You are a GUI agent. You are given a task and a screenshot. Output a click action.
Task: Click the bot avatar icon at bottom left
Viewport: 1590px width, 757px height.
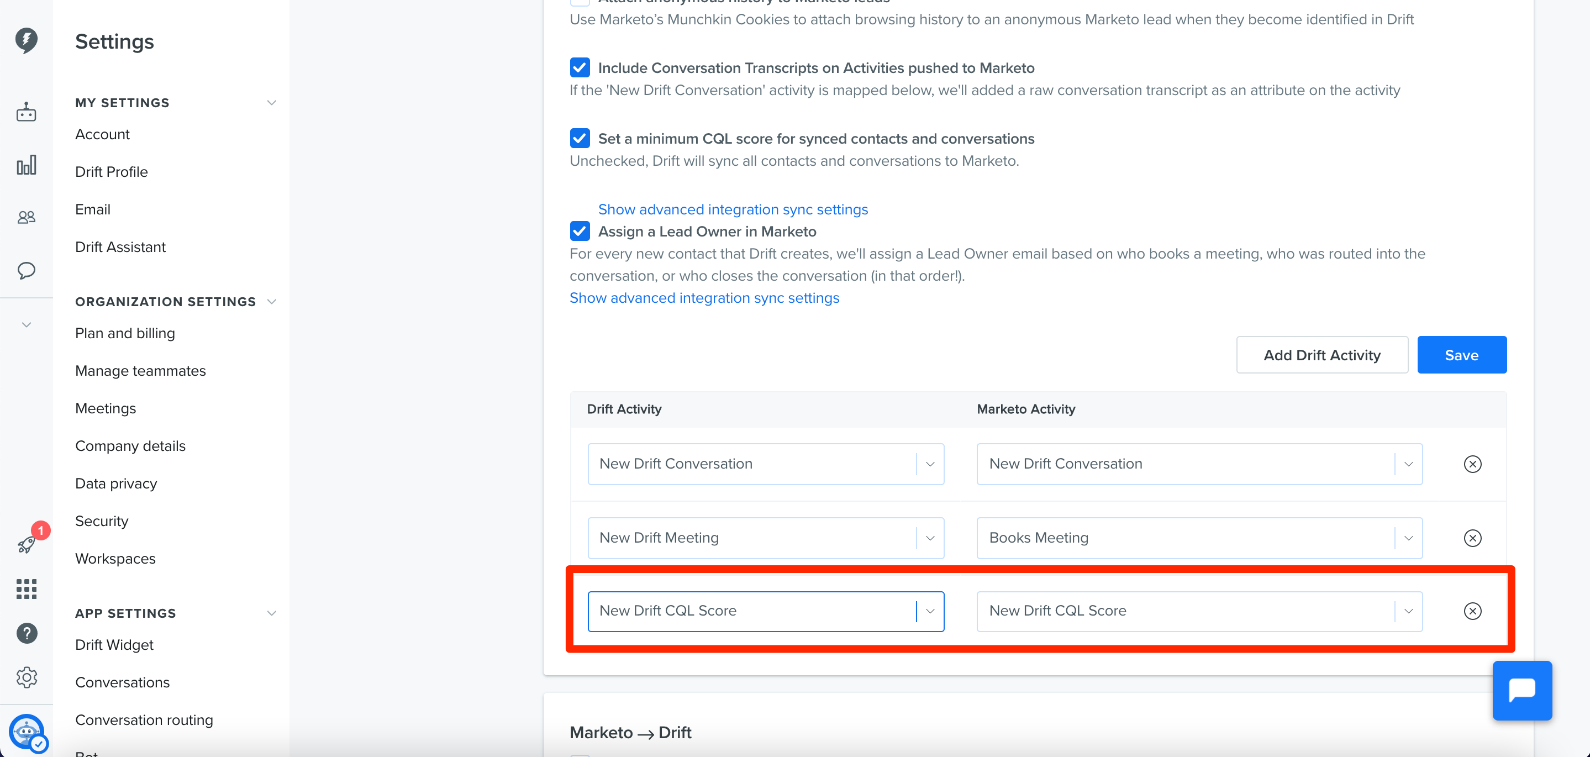[x=27, y=733]
